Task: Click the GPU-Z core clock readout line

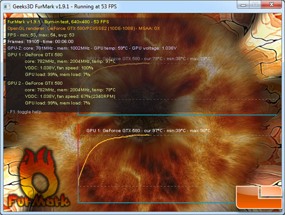Action: click(92, 48)
